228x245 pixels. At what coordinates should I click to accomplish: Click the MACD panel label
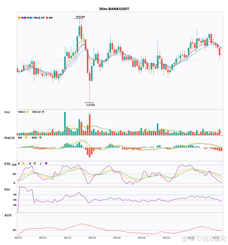click(10, 138)
